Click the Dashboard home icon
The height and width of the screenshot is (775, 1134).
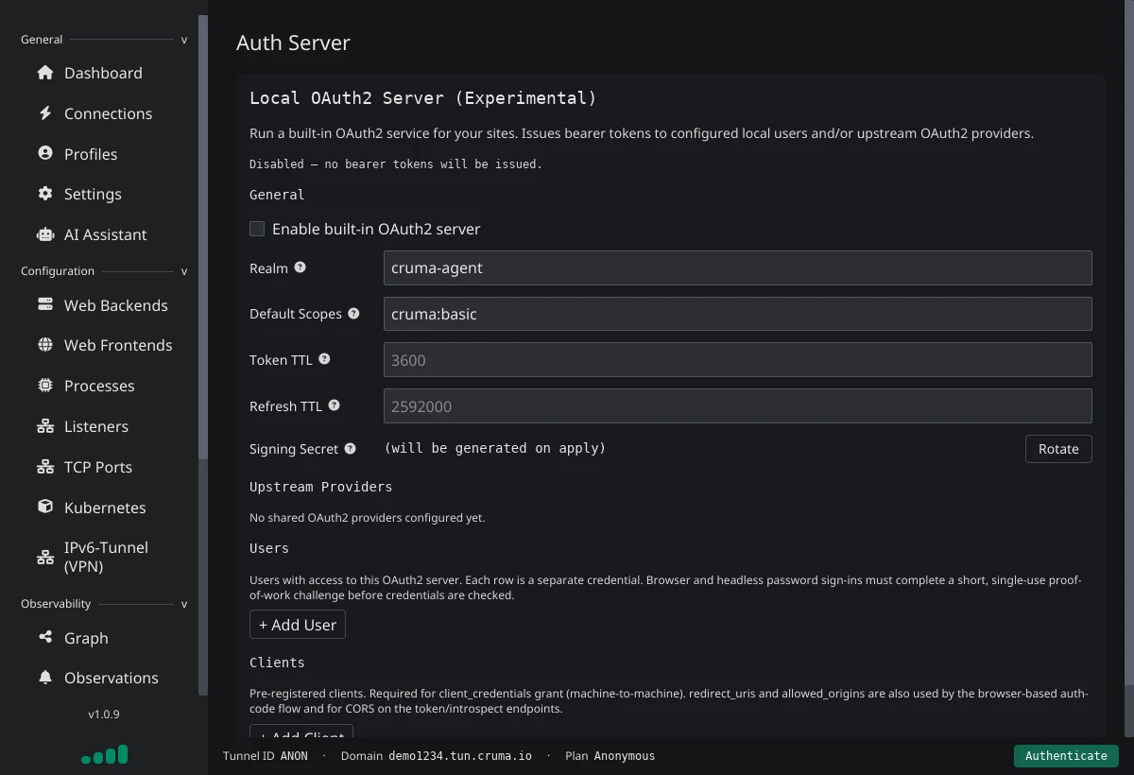tap(45, 73)
